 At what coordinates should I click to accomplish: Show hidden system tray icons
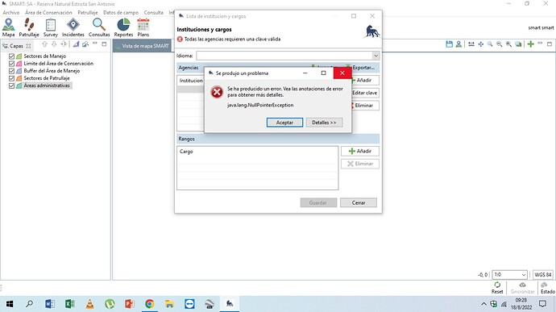click(483, 304)
